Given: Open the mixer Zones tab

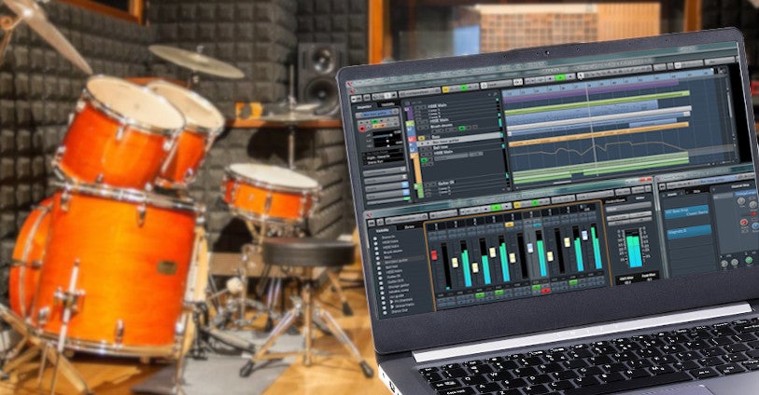Looking at the screenshot, I should point(410,227).
